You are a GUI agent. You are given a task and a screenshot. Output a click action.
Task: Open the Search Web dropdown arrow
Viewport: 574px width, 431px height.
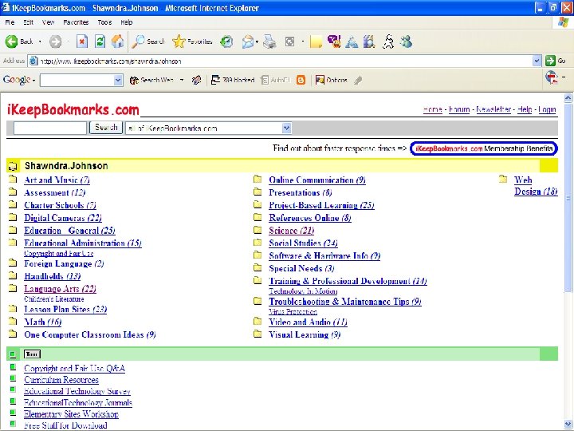click(x=182, y=80)
